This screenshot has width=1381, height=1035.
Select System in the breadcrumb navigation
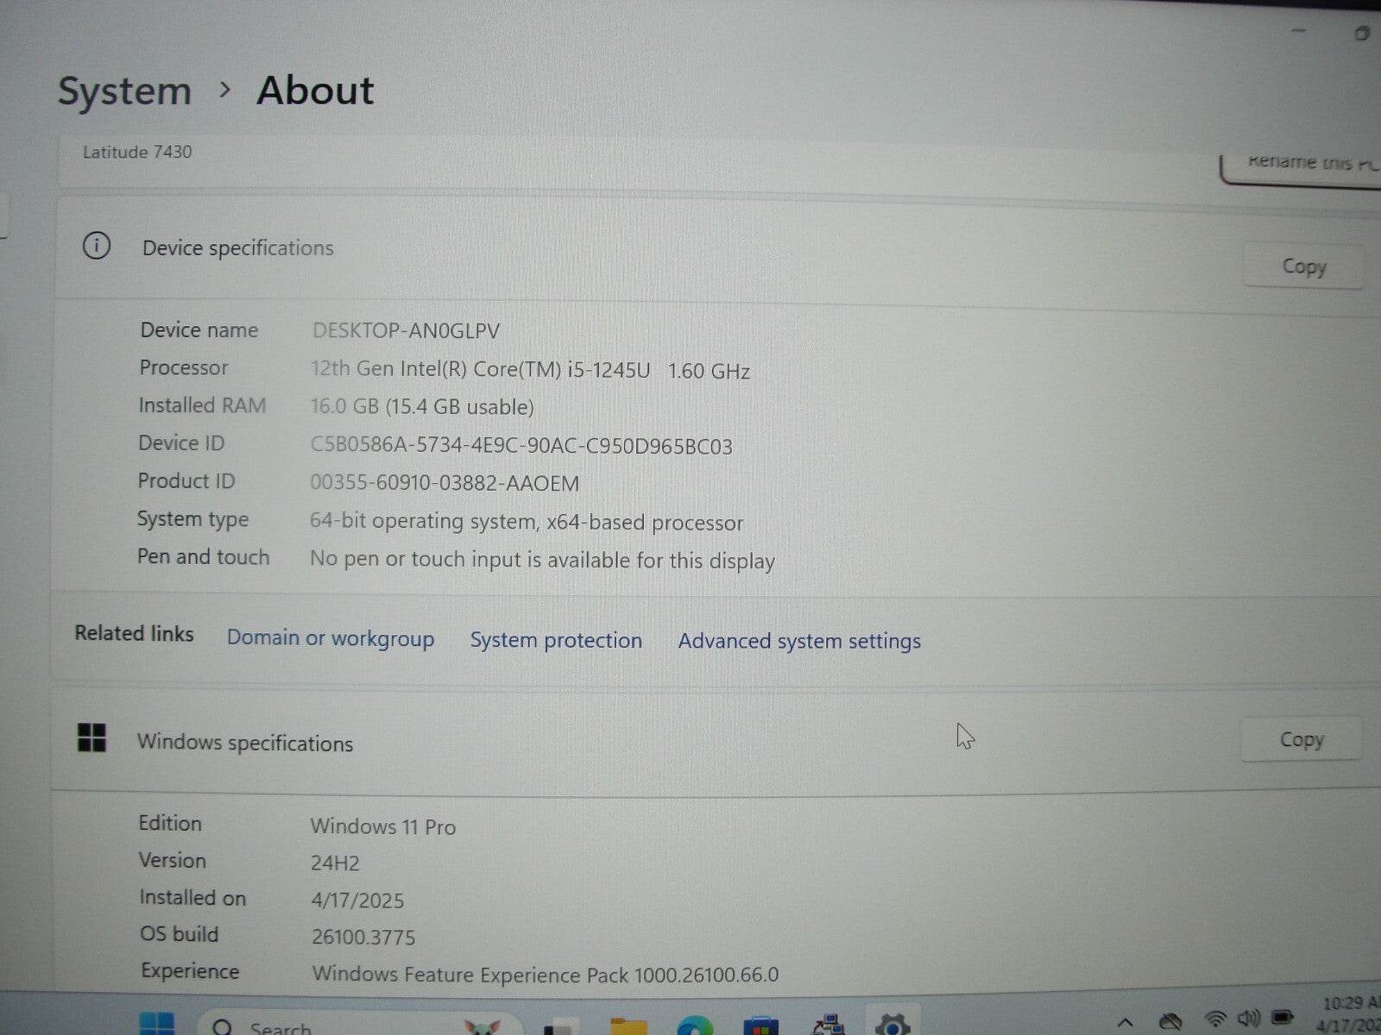tap(123, 91)
